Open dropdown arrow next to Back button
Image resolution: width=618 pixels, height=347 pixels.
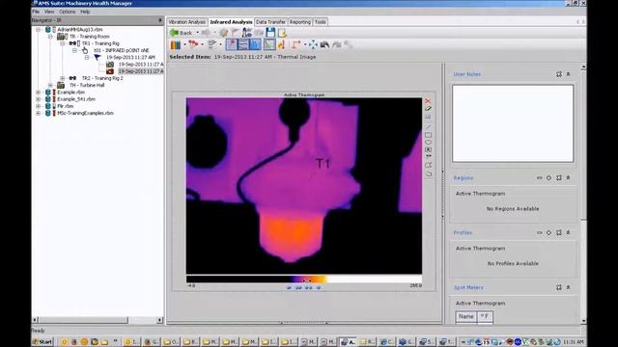click(197, 33)
